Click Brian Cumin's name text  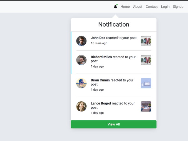point(100,80)
